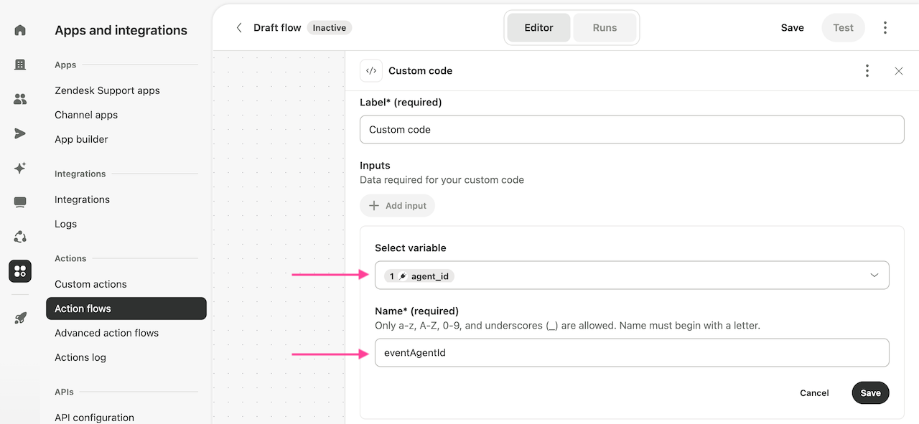Viewport: 919px width, 424px height.
Task: Close the Custom code panel
Action: (899, 71)
